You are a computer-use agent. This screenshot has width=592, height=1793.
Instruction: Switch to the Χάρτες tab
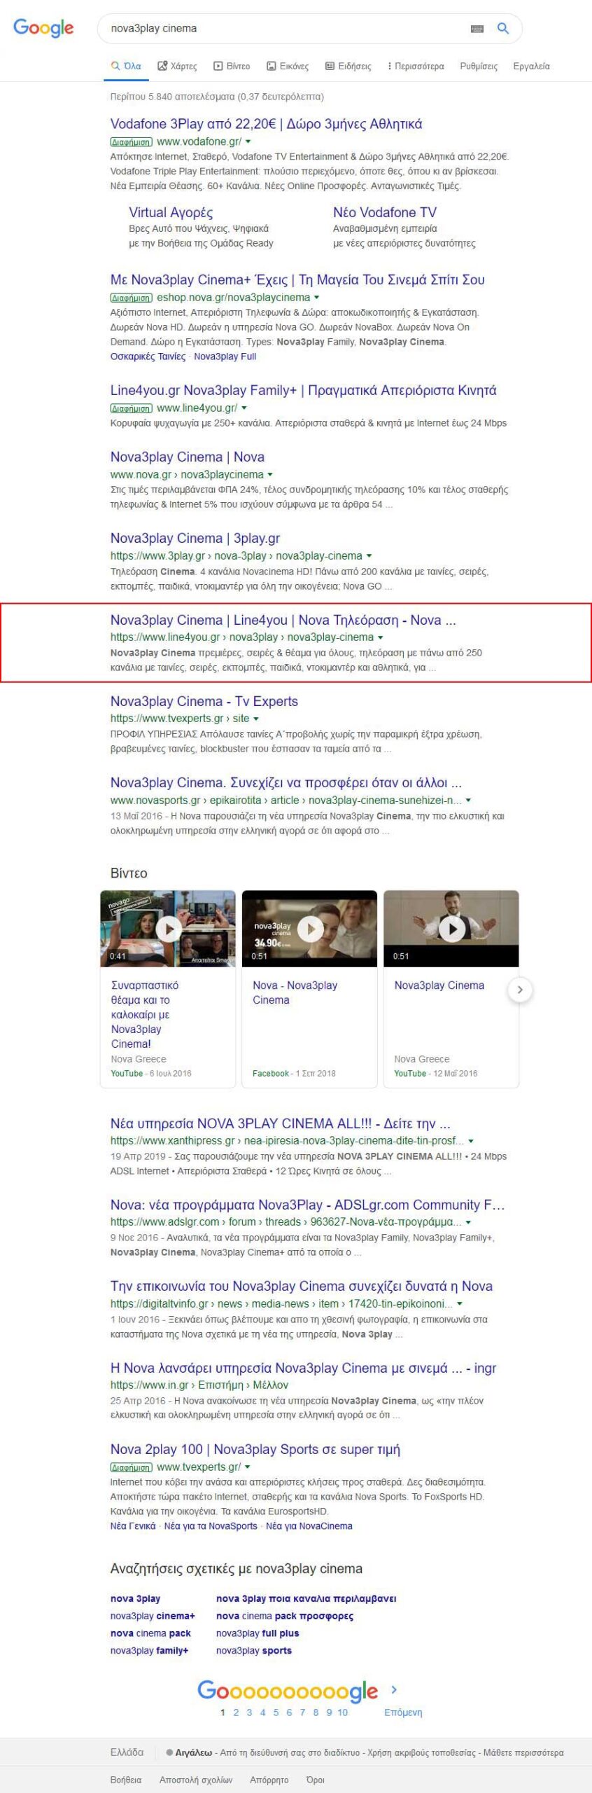point(177,67)
